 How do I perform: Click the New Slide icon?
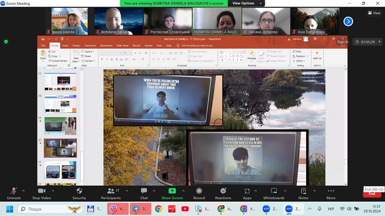point(76,54)
